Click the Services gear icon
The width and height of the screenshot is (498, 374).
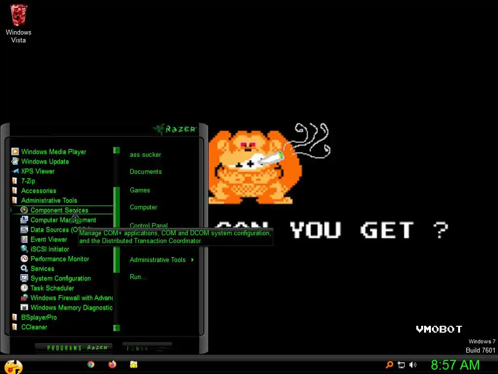point(24,268)
